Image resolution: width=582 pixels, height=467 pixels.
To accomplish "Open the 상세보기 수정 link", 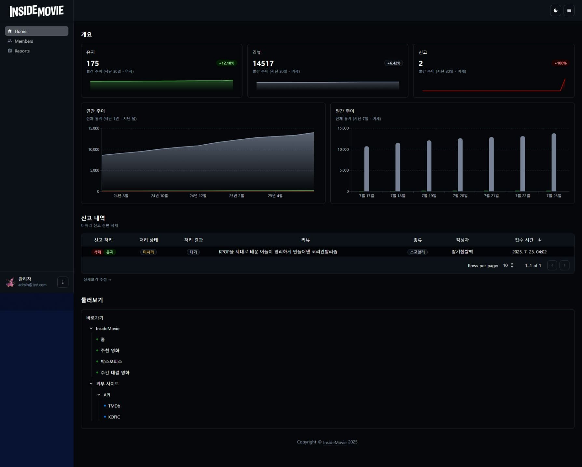I will tap(97, 279).
